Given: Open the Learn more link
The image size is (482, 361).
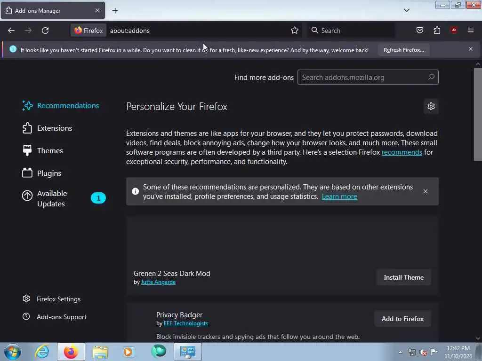Looking at the screenshot, I should click(339, 196).
